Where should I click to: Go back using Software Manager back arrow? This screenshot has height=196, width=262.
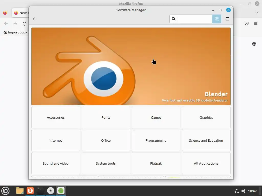35,19
